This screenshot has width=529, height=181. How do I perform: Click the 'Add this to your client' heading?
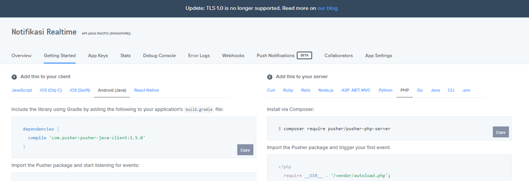click(45, 77)
